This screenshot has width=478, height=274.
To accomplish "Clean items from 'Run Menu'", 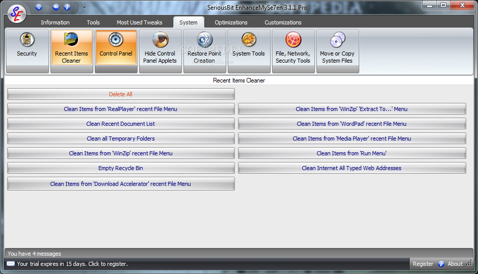I will (x=352, y=153).
